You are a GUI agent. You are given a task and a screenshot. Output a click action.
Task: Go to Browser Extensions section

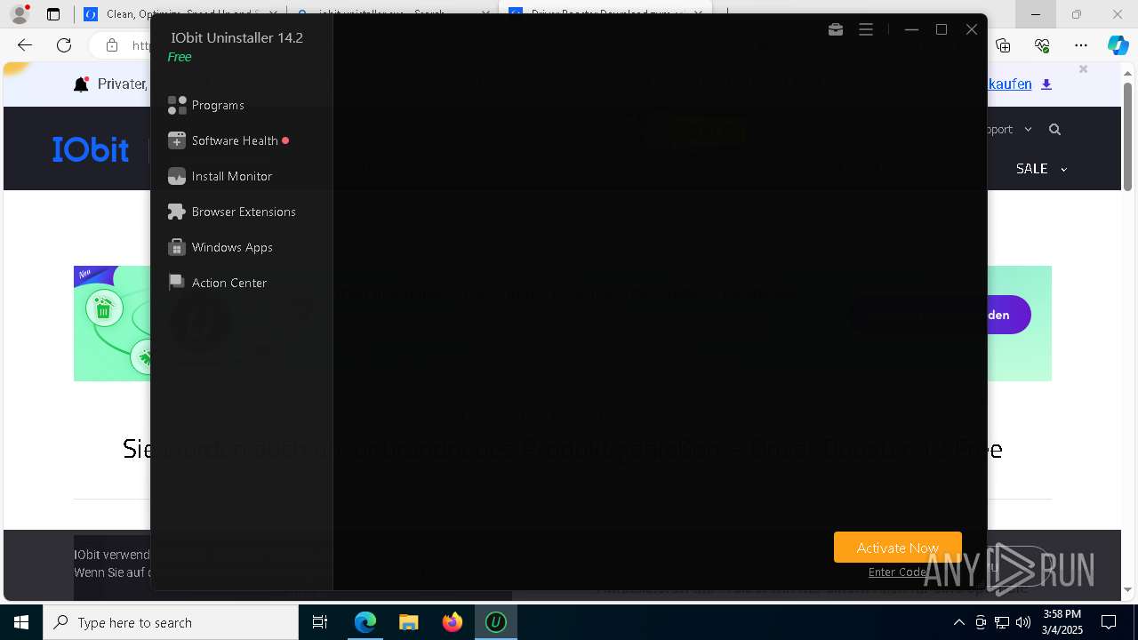point(232,212)
